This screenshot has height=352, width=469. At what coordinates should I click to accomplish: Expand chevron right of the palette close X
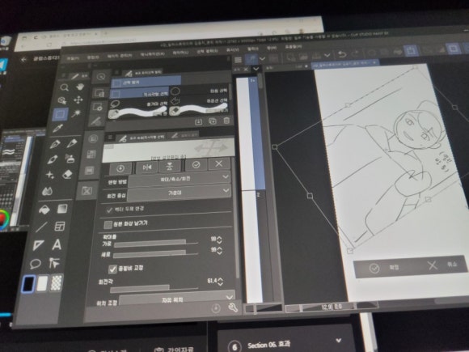[x=256, y=69]
